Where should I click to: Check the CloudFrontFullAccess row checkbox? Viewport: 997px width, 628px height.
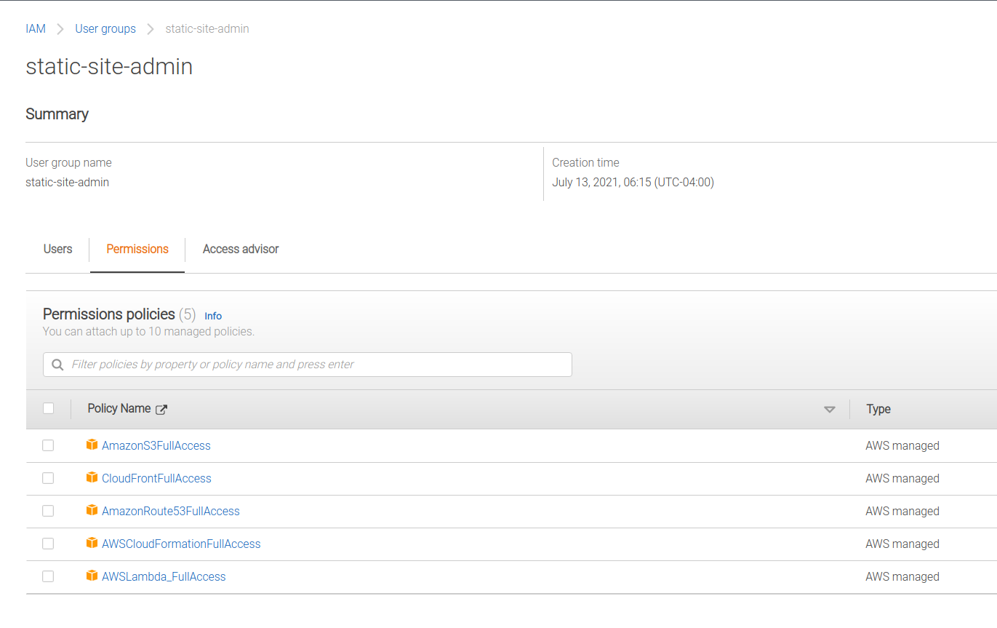(x=48, y=478)
